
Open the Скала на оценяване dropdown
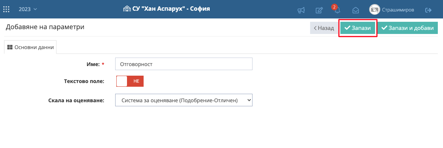coord(183,100)
